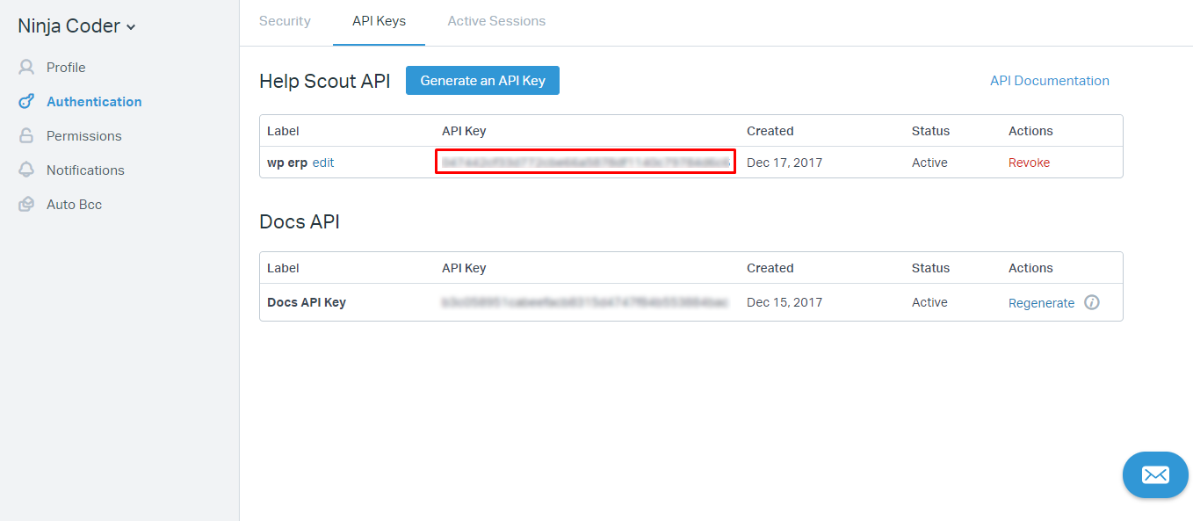
Task: Click Generate an API Key button
Action: (x=482, y=81)
